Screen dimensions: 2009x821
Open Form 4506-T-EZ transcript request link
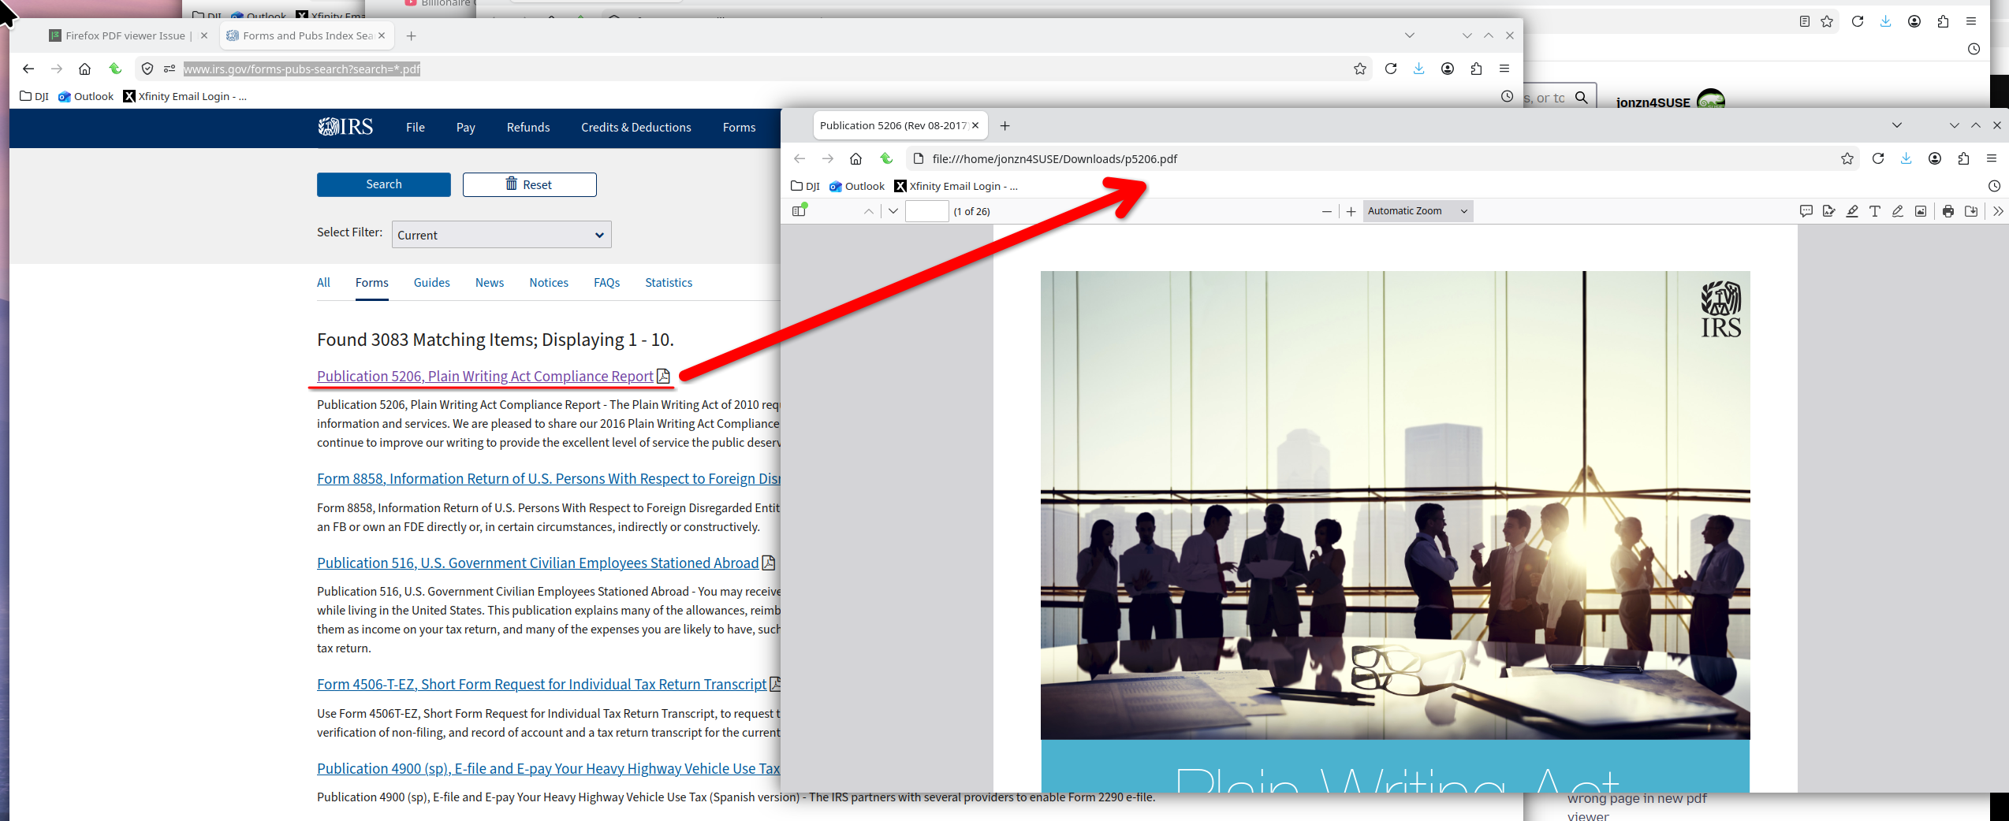point(542,685)
